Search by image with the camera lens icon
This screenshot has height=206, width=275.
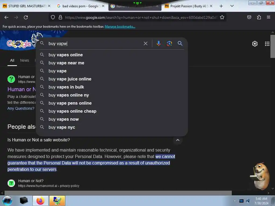pyautogui.click(x=169, y=43)
